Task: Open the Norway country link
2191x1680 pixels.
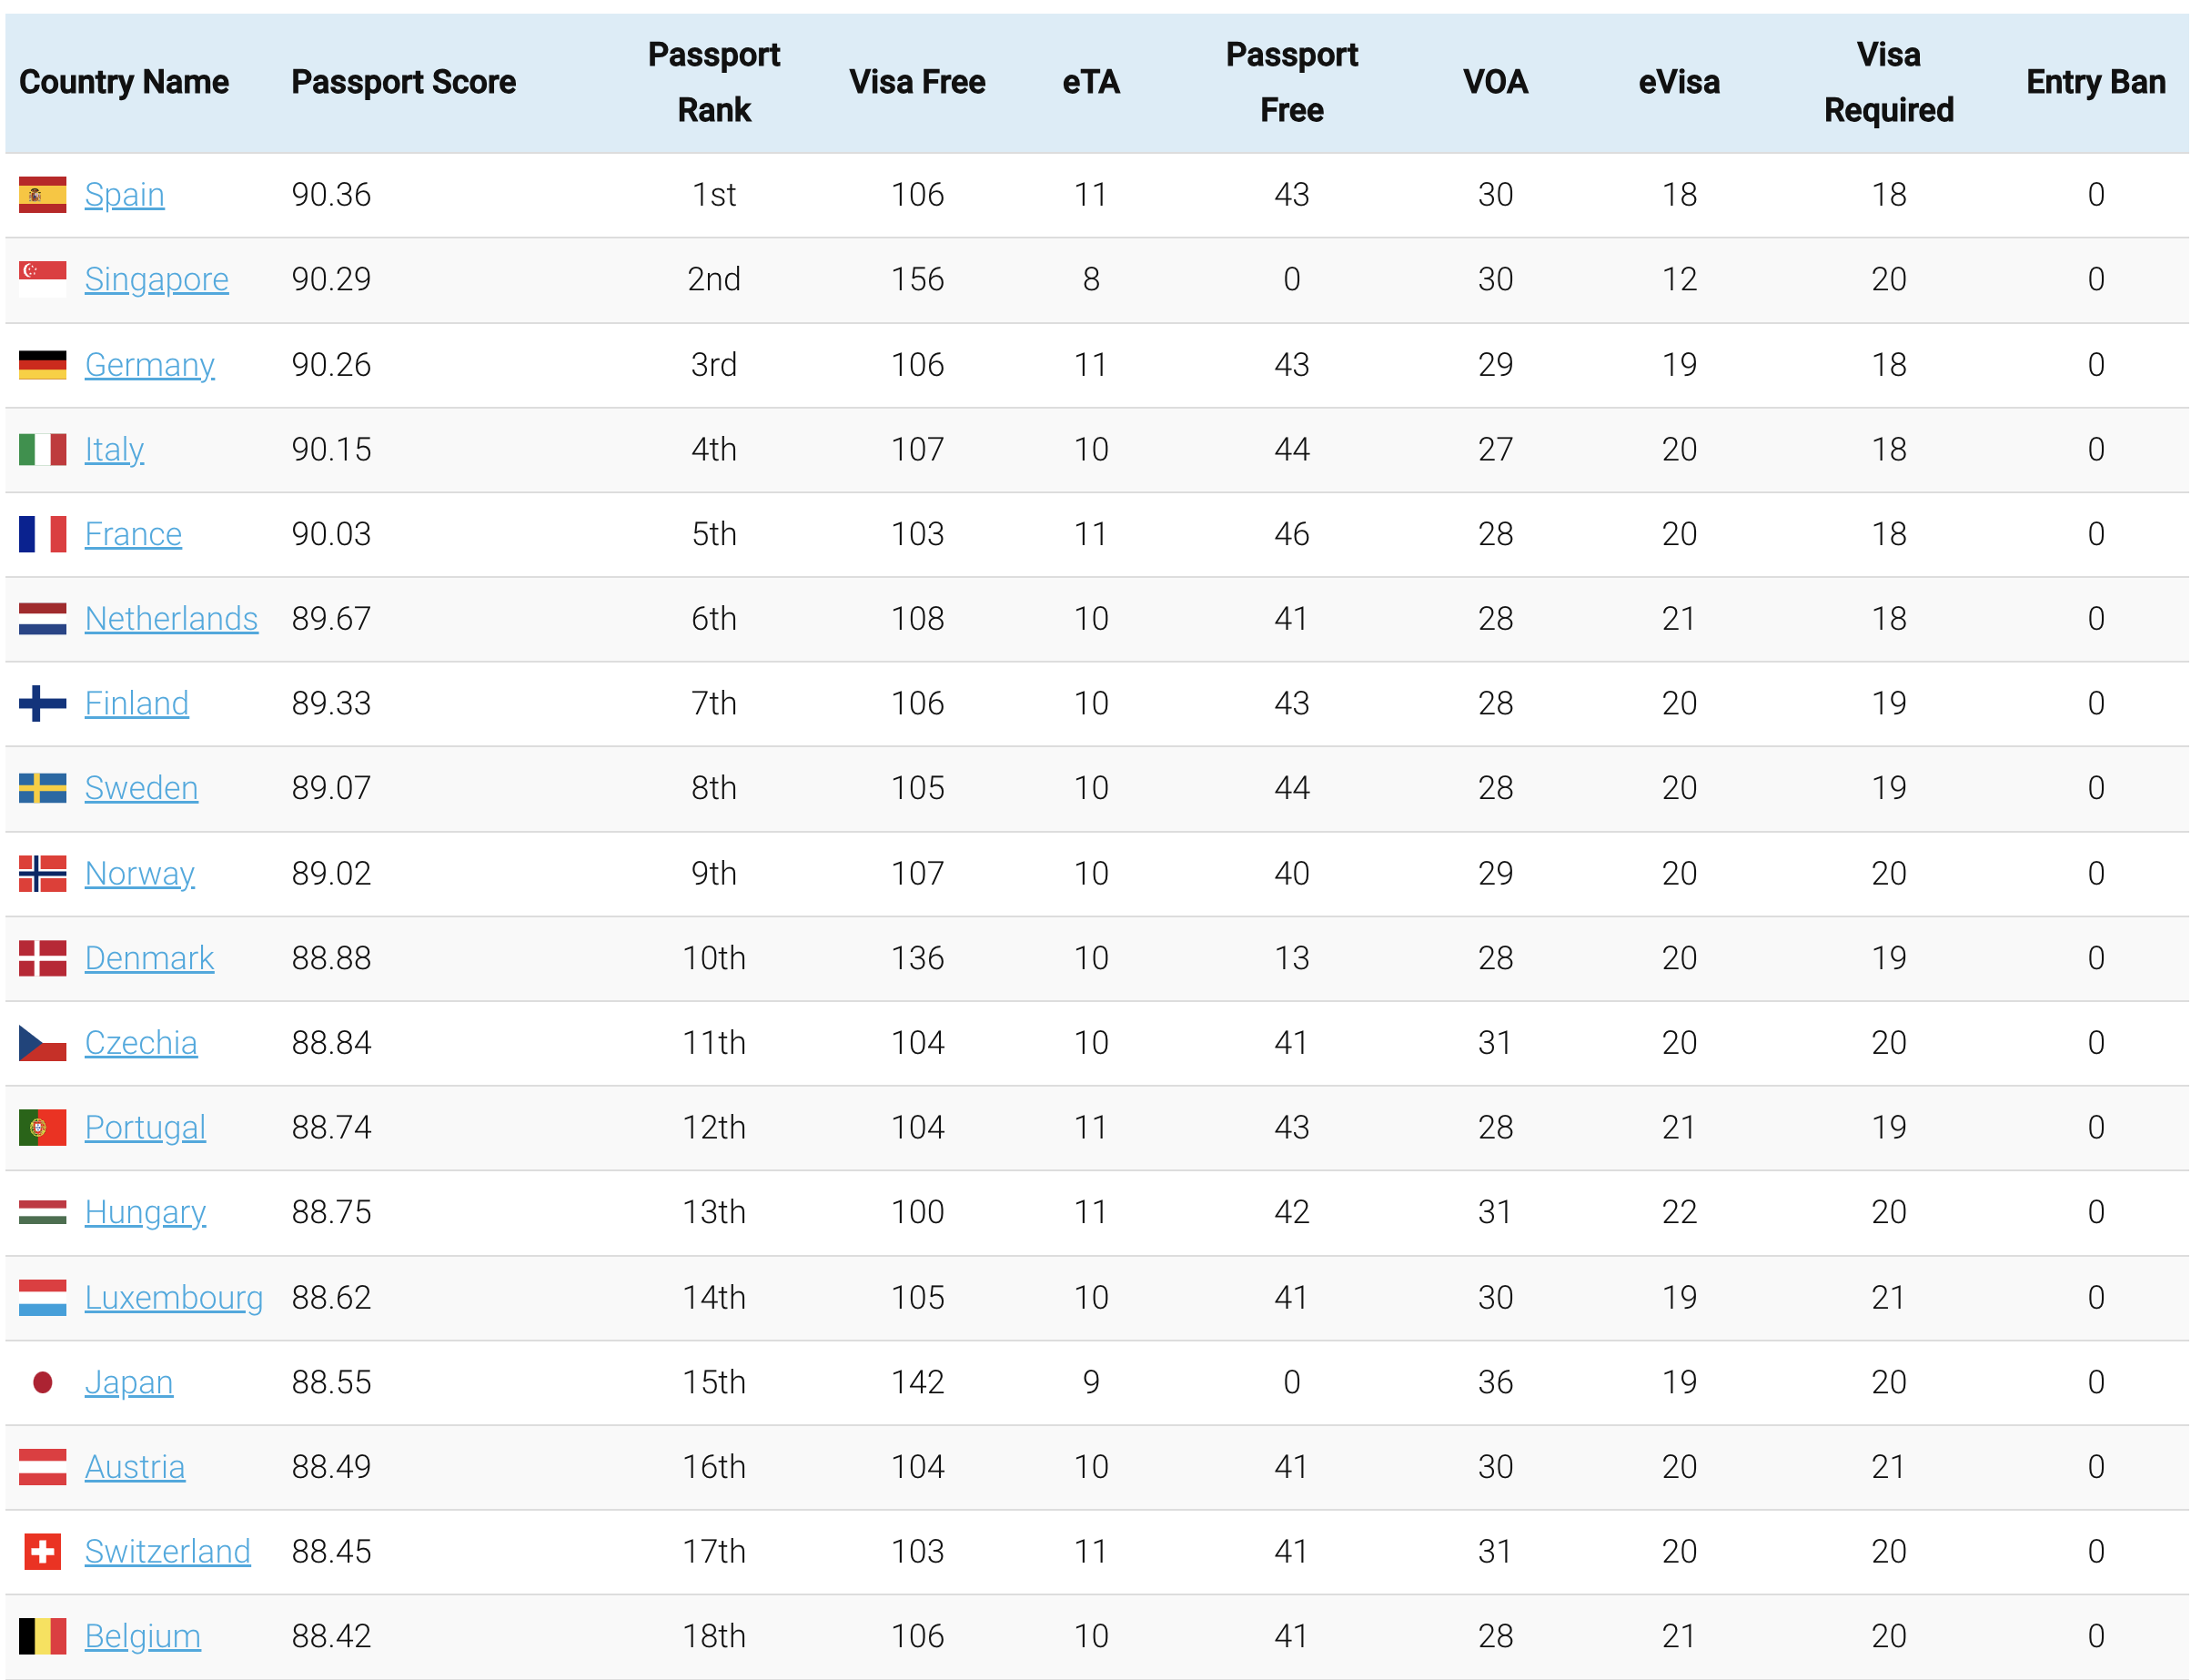Action: [139, 873]
